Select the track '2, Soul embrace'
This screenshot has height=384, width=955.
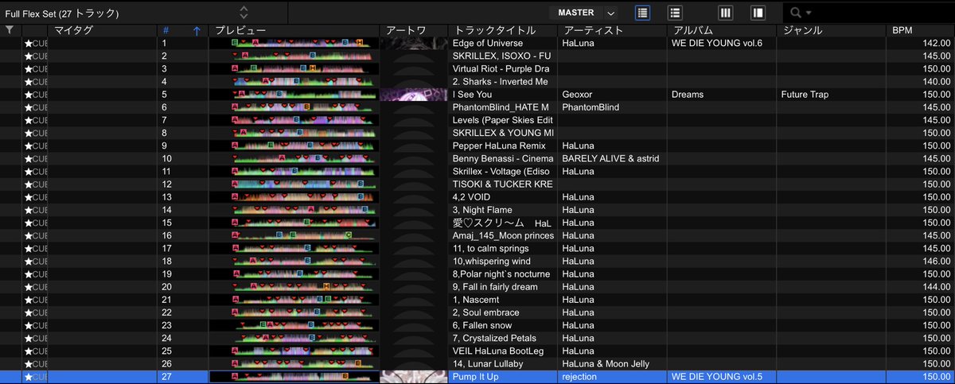(486, 312)
